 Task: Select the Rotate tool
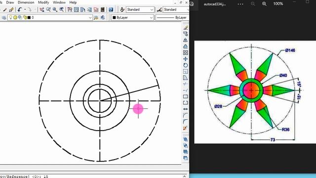[x=186, y=65]
